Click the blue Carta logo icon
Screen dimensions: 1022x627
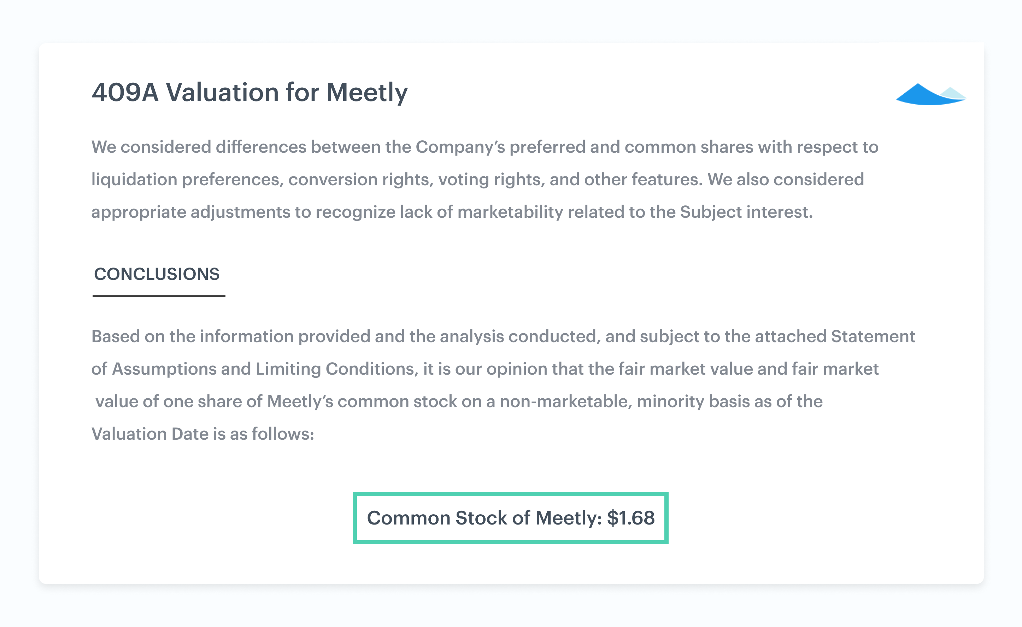(931, 94)
